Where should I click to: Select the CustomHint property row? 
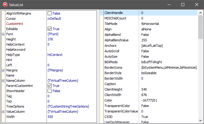click(x=15, y=24)
